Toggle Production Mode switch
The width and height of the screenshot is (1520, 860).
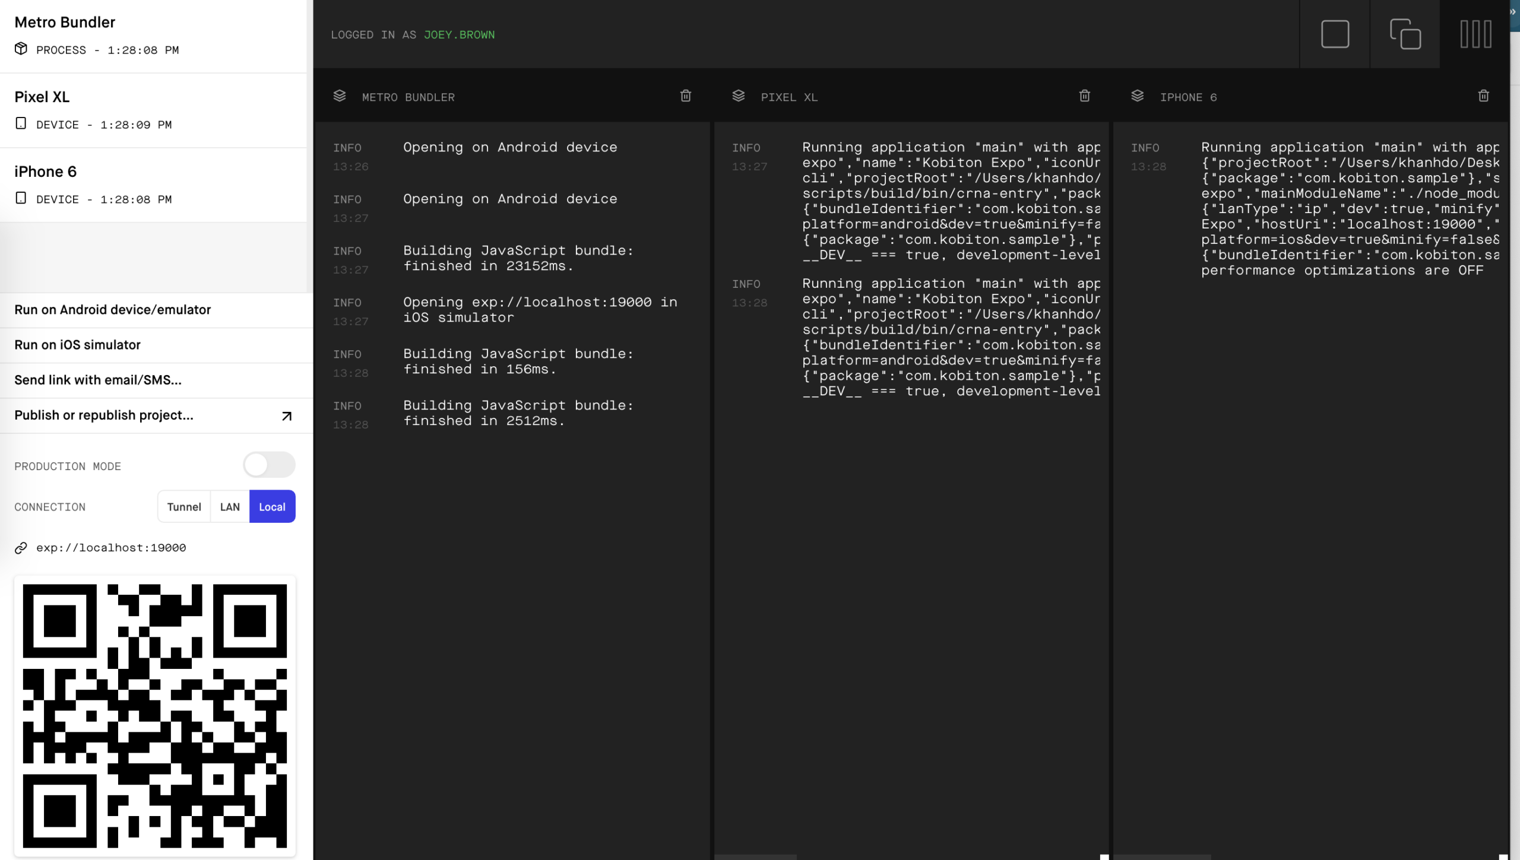pyautogui.click(x=269, y=465)
